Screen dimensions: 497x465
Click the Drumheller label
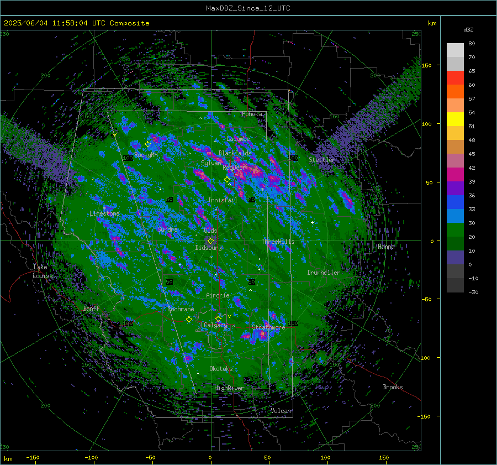click(x=324, y=273)
